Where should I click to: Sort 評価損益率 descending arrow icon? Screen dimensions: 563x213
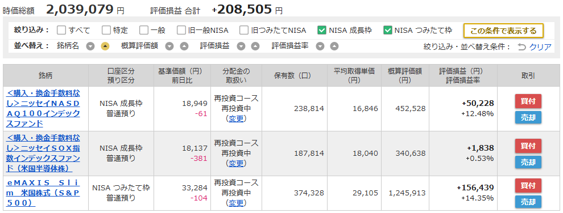[320, 46]
